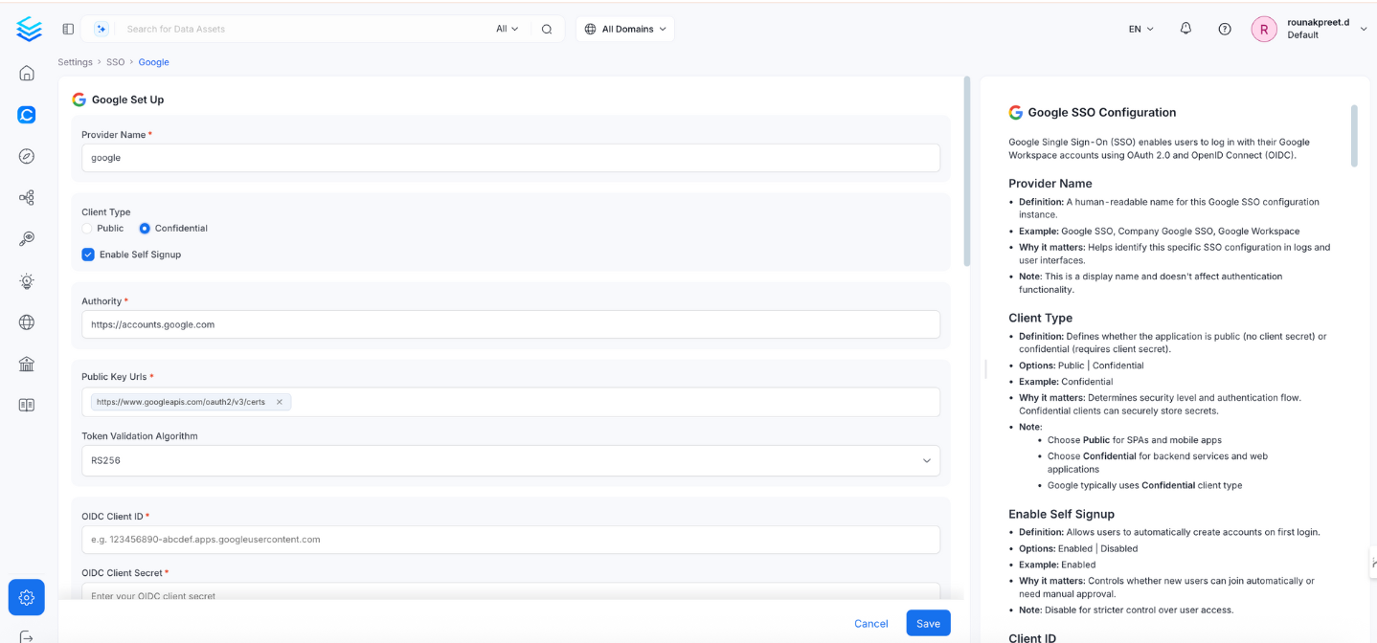Image resolution: width=1377 pixels, height=643 pixels.
Task: Click the Client Type doc heading
Action: tap(1040, 318)
